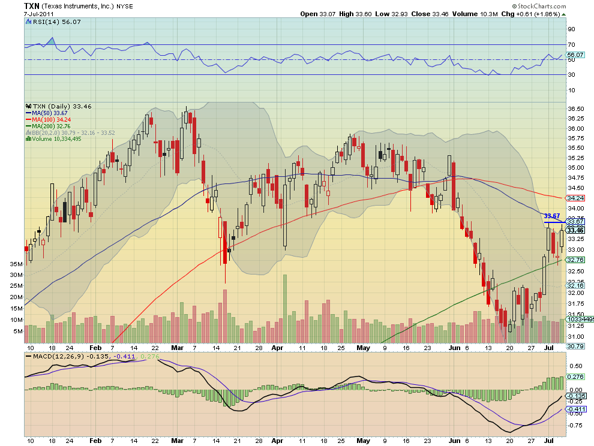Click the MACD -0.135 value tag
This screenshot has height=446, width=594.
[576, 396]
